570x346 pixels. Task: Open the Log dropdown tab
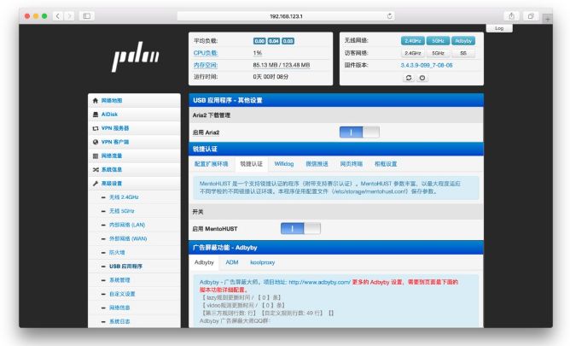tap(499, 28)
